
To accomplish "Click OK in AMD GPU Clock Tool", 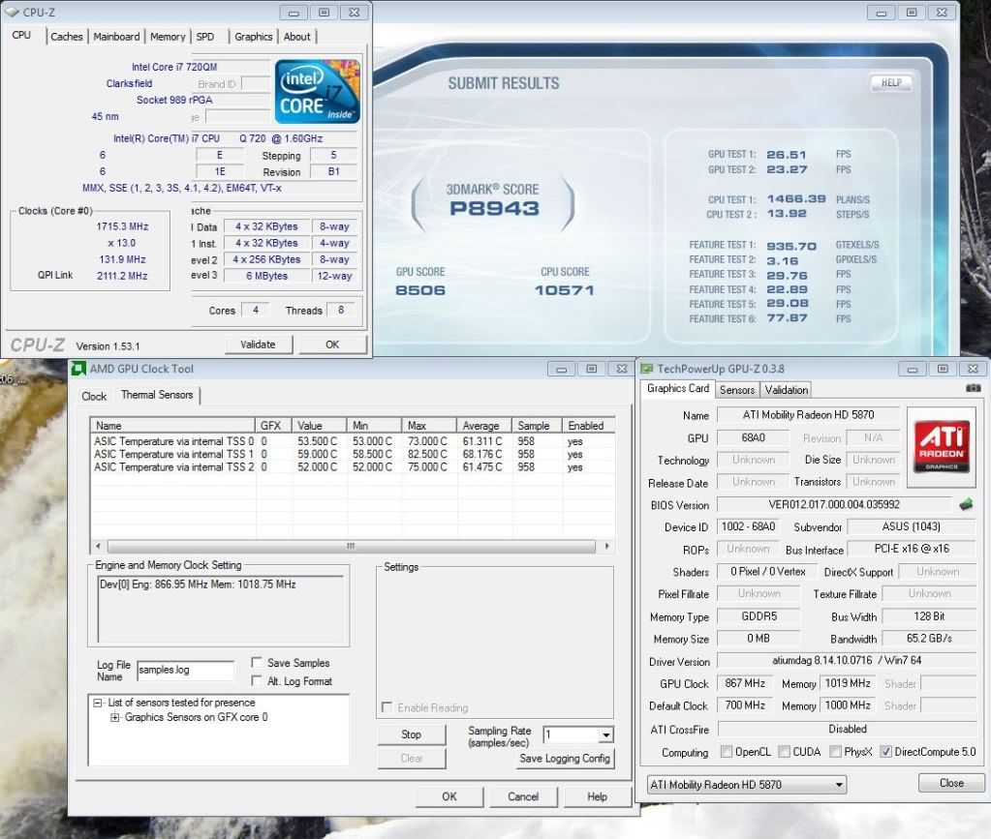I will pyautogui.click(x=449, y=796).
